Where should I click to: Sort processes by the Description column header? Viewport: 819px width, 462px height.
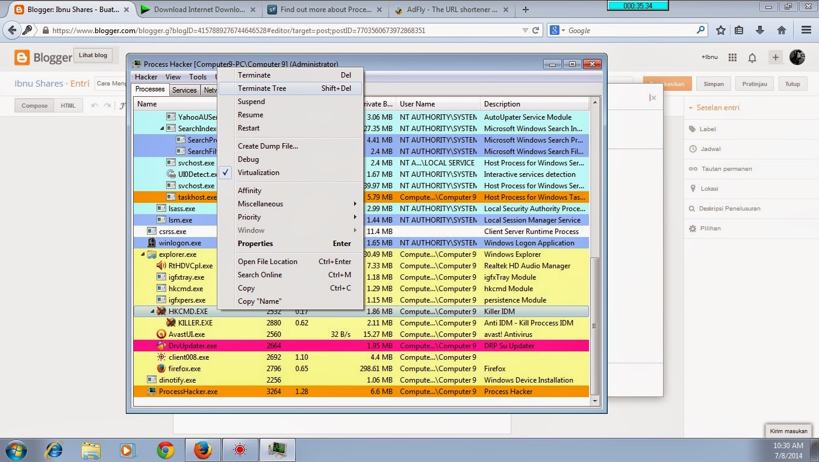535,104
